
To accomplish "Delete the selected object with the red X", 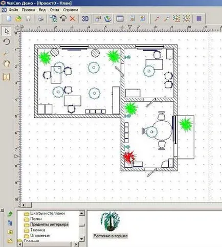I will [x=73, y=18].
